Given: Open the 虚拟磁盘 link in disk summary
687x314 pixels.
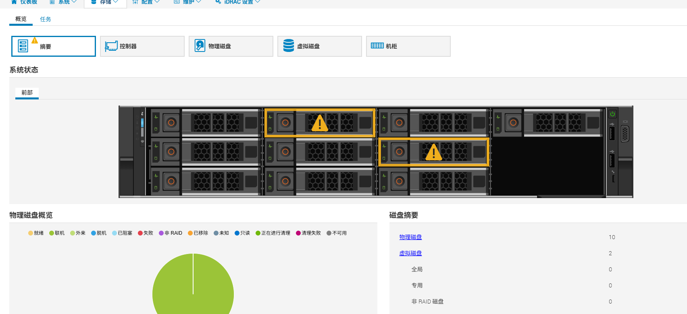Looking at the screenshot, I should pos(410,253).
